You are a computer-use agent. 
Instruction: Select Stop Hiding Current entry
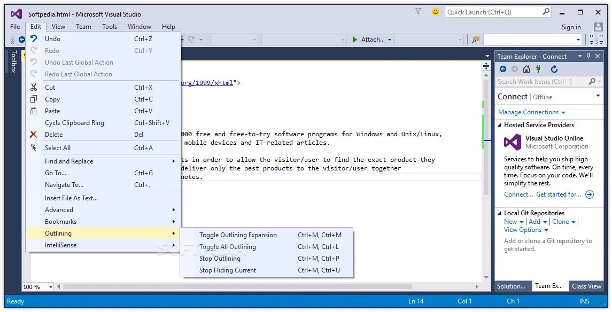(267, 270)
